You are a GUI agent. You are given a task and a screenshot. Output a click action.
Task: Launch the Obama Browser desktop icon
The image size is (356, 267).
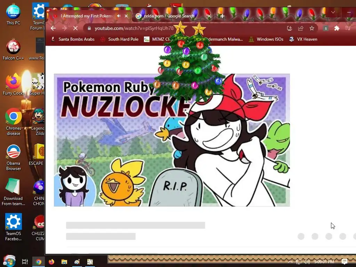[13, 157]
